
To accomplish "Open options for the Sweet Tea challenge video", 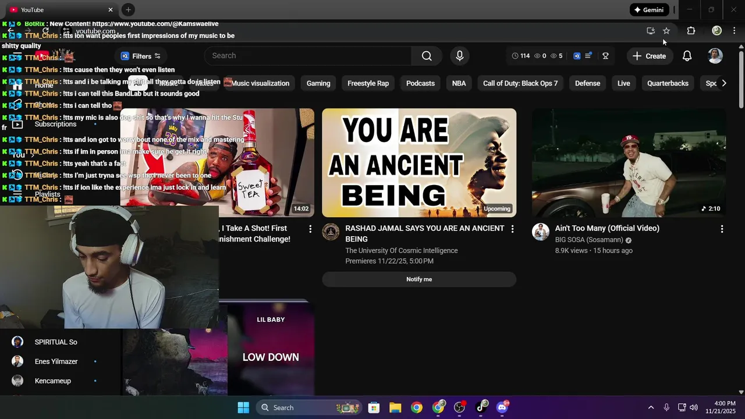I will click(x=310, y=229).
